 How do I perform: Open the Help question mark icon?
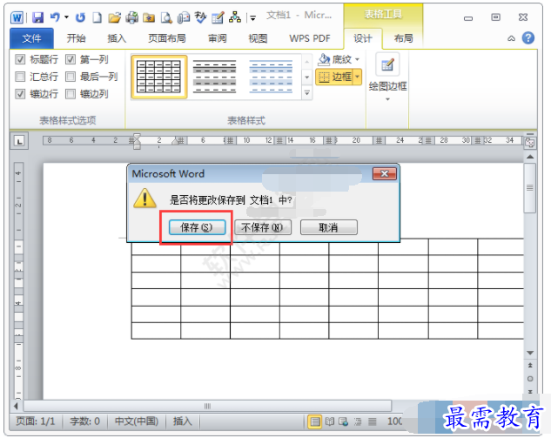pos(528,38)
